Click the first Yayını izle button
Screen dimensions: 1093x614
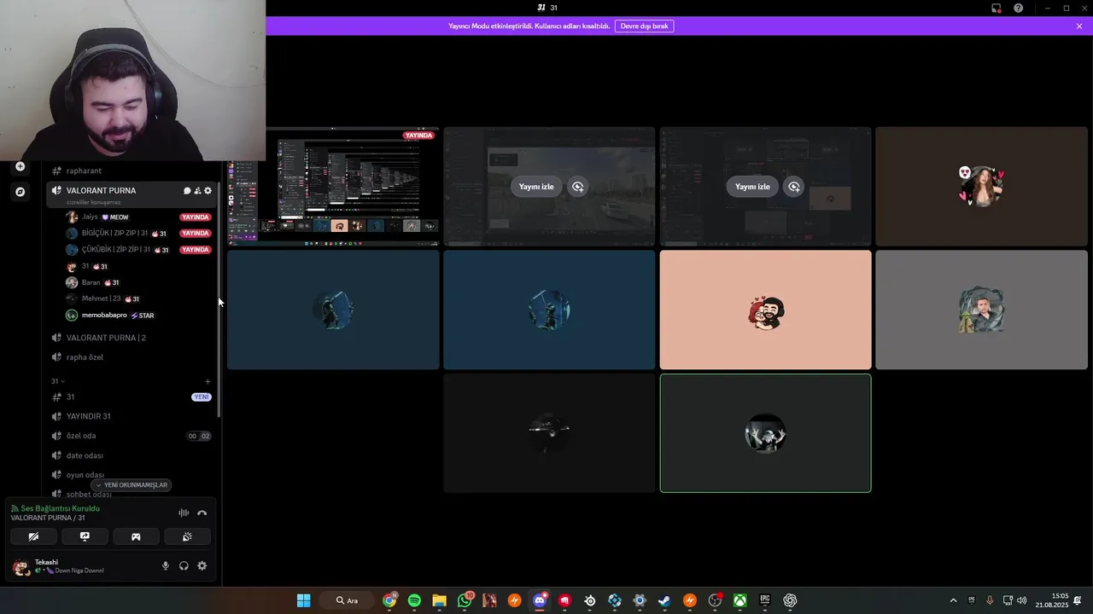coord(536,187)
